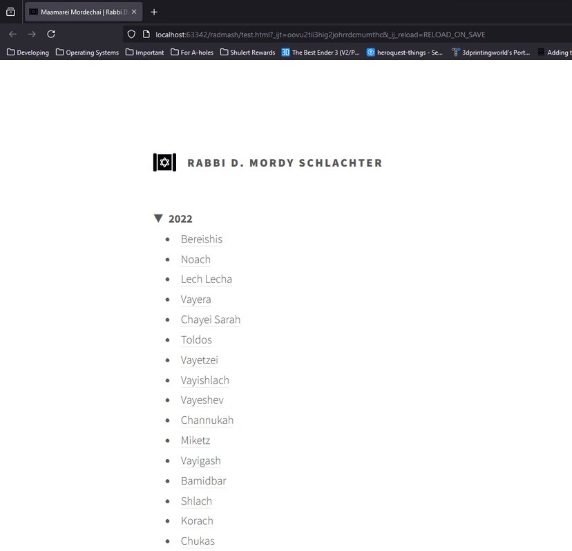
Task: Click Rabbi D. Mordy Schlachter site title
Action: [x=285, y=163]
